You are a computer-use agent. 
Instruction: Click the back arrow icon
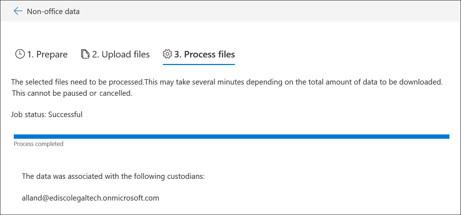tap(18, 11)
